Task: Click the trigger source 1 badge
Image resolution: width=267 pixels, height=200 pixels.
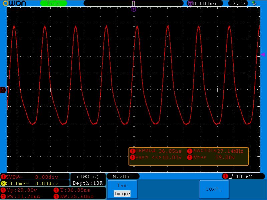Action: coord(225,176)
